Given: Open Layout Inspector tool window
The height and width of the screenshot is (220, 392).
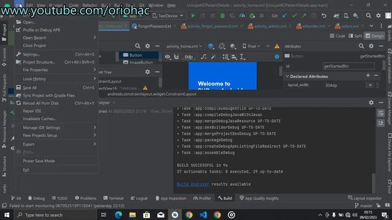Looking at the screenshot, I should (x=365, y=198).
